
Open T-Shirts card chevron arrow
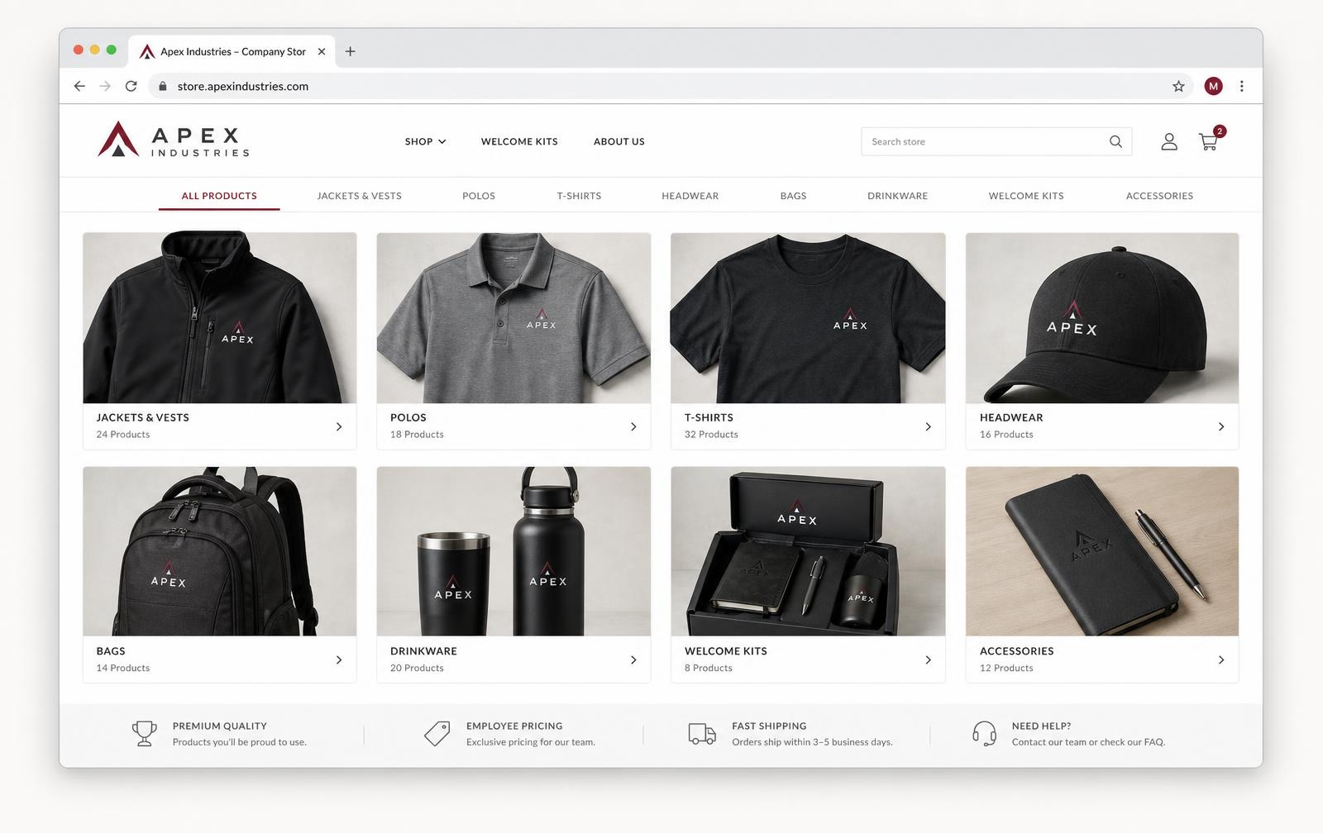click(x=928, y=426)
